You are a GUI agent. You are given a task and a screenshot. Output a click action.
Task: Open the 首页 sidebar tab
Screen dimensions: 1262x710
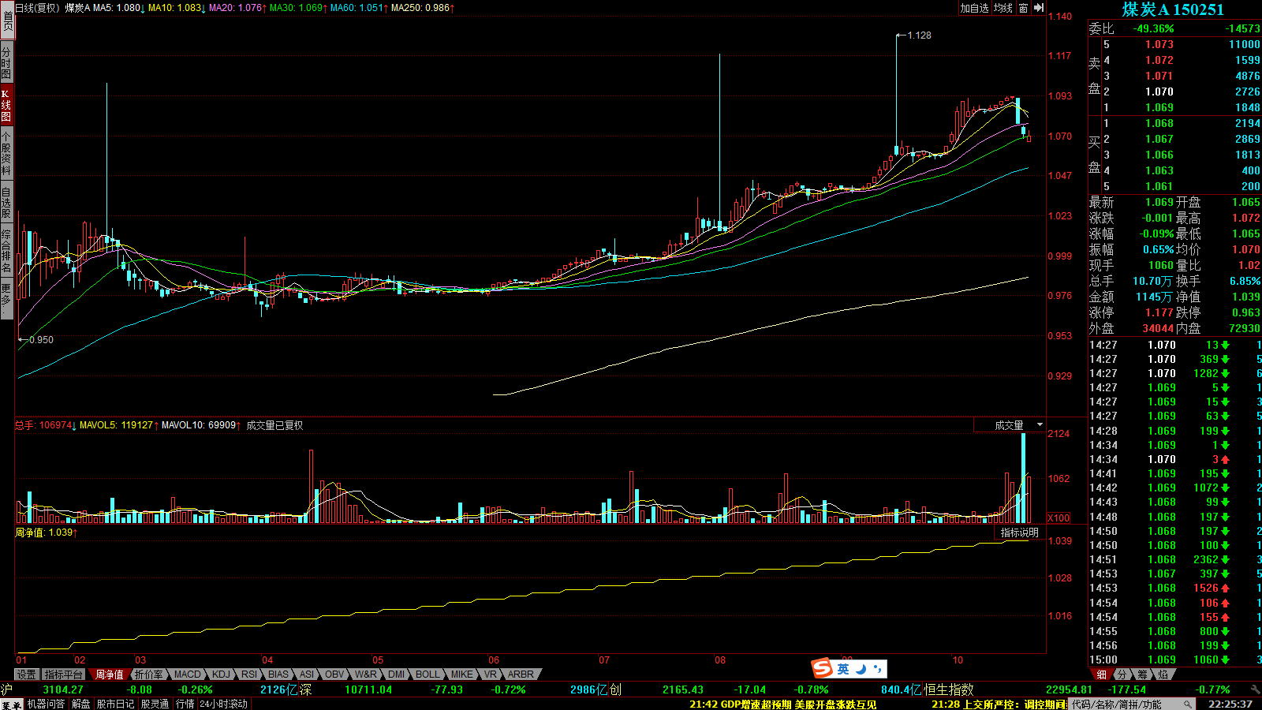(6, 21)
